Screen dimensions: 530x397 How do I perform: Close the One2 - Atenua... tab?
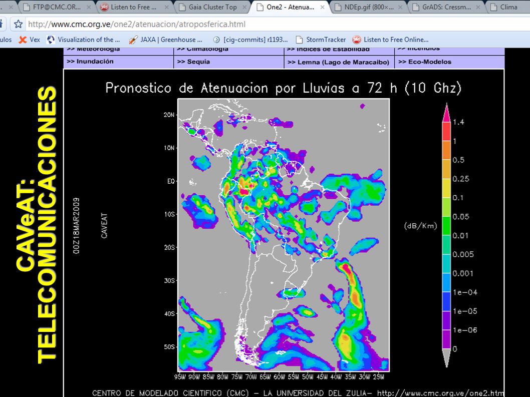(x=323, y=7)
